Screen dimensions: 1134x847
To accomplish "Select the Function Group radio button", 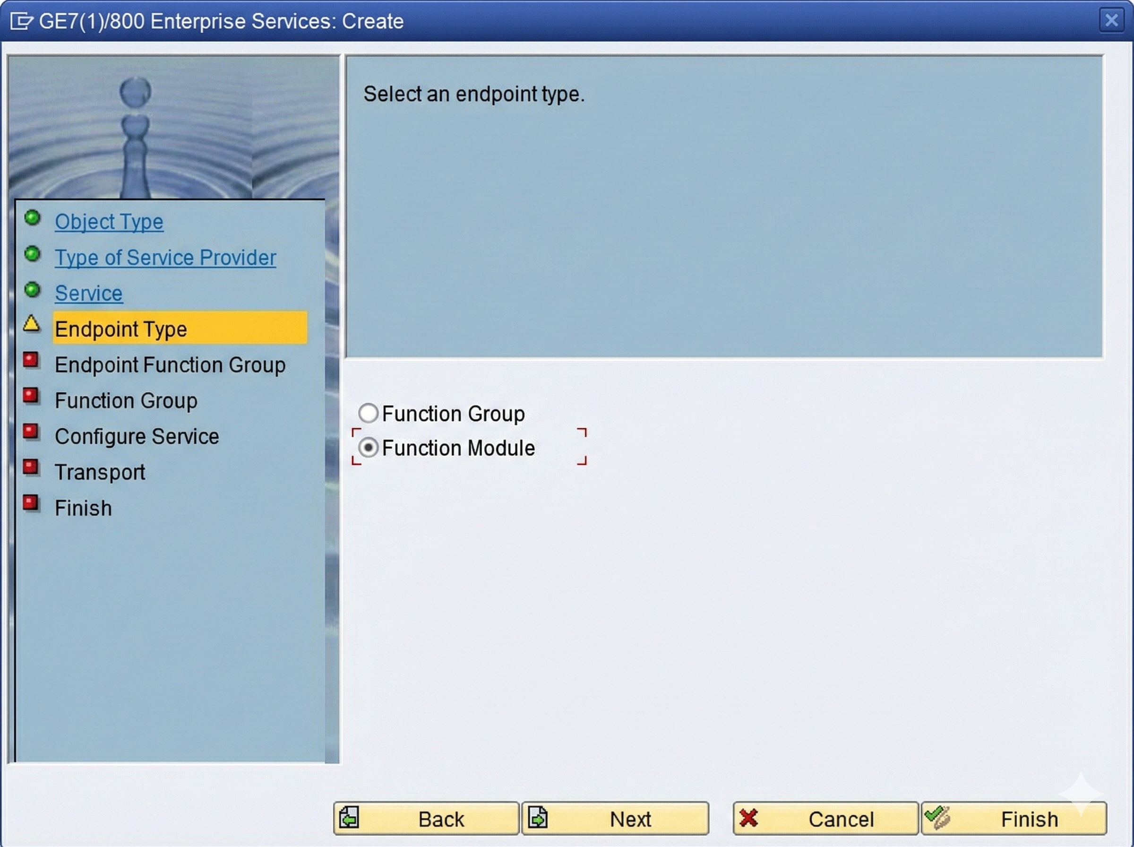I will [x=368, y=413].
